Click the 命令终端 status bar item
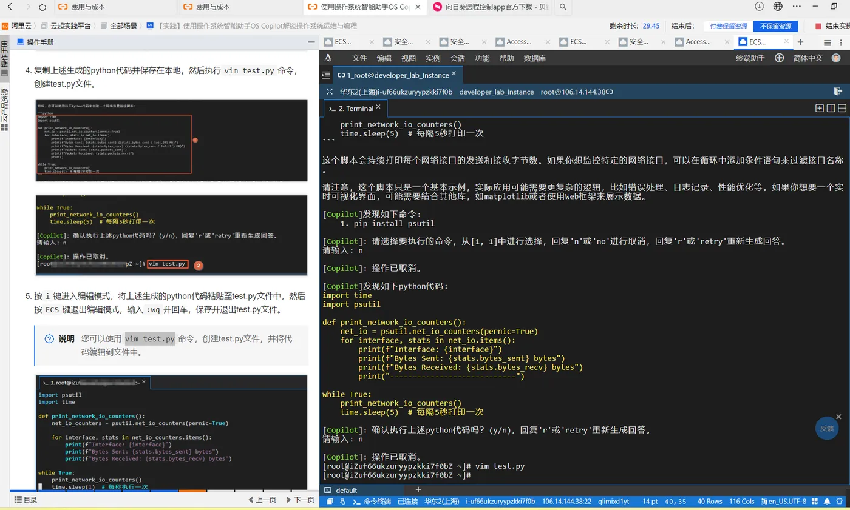 372,502
